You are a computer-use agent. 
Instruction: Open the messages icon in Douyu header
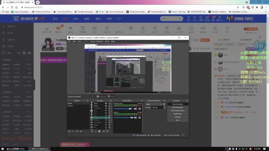click(213, 18)
